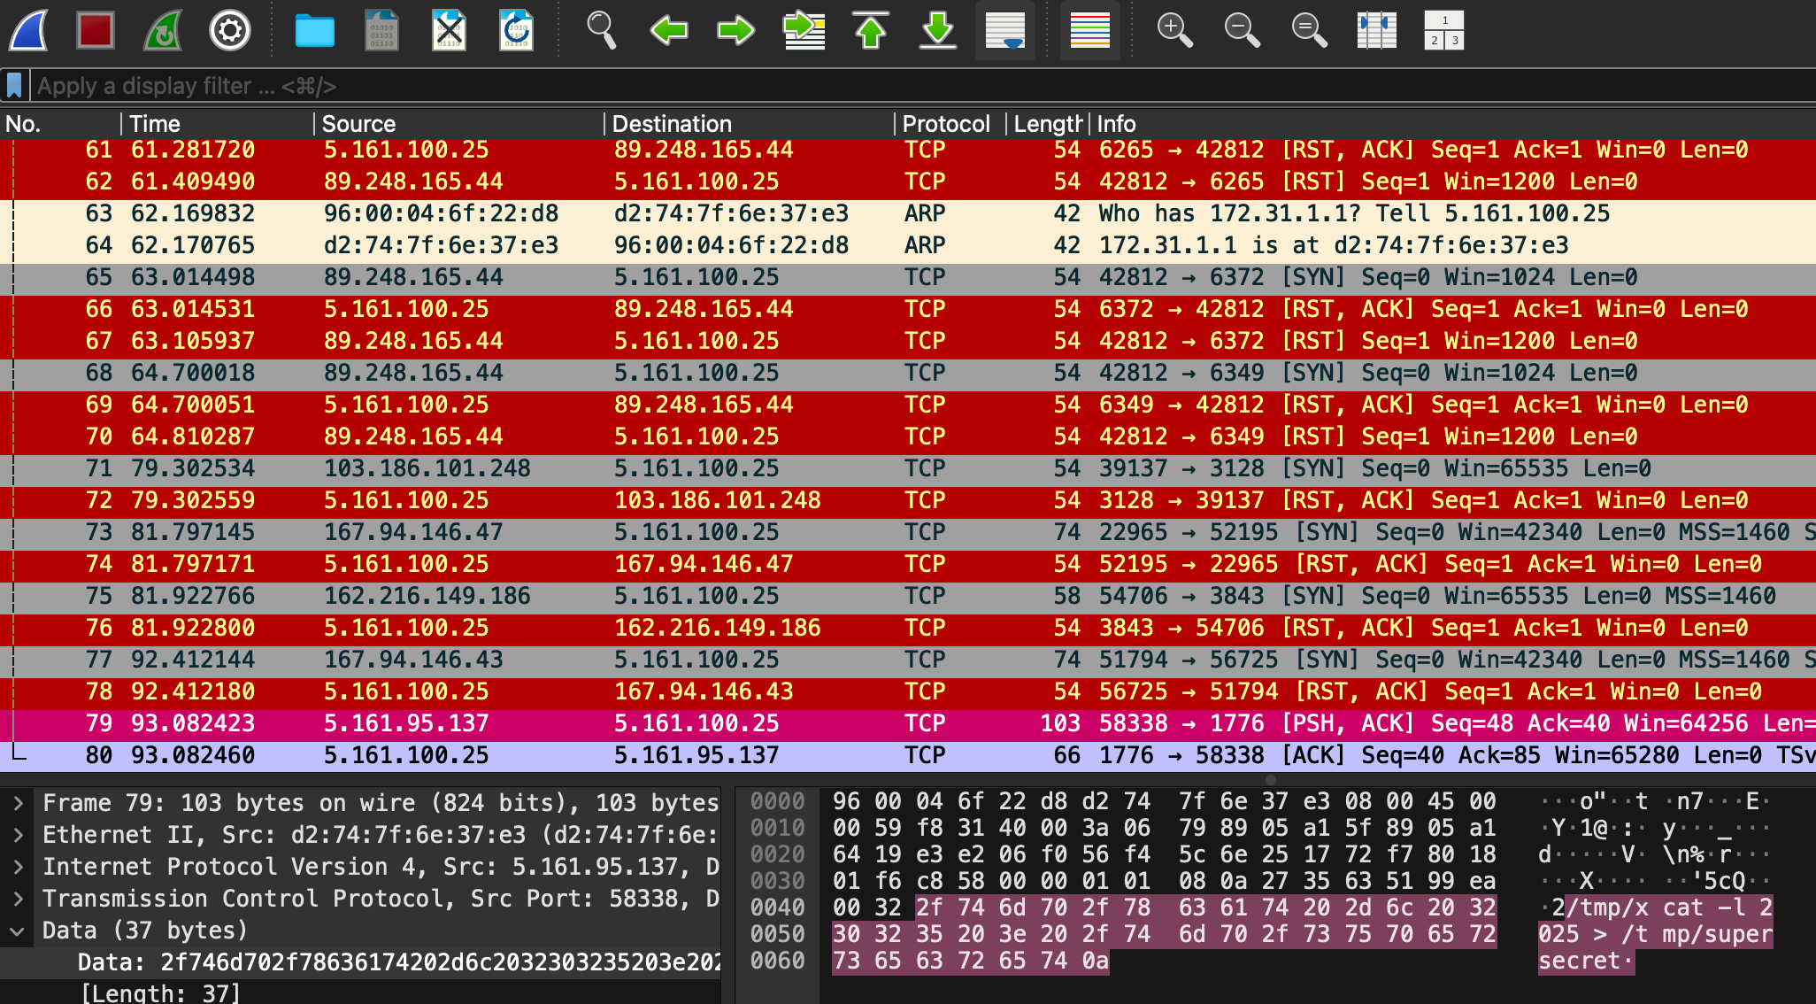The image size is (1816, 1004).
Task: Select packet 67 RST row
Action: [908, 341]
